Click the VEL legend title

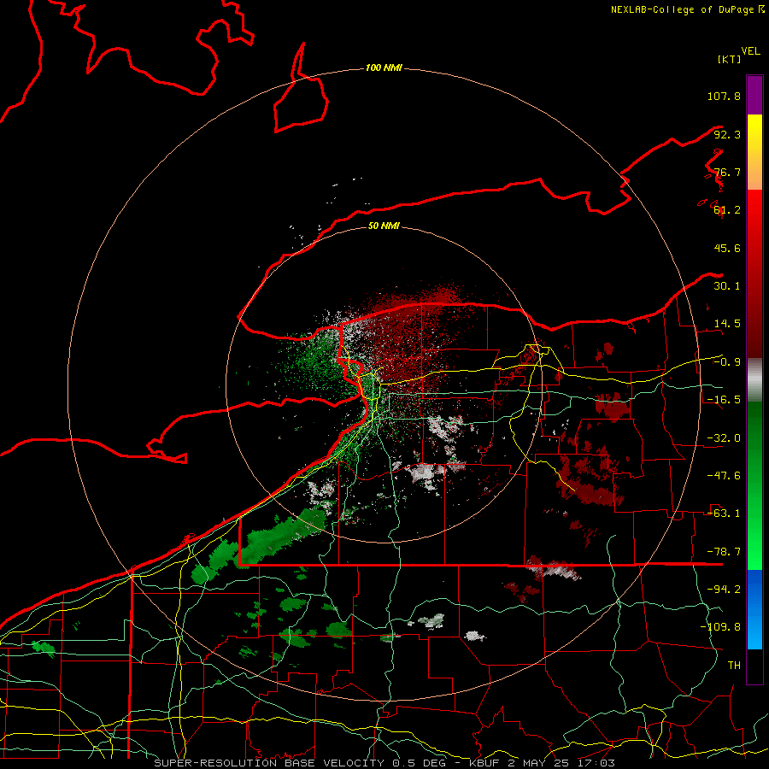[750, 51]
